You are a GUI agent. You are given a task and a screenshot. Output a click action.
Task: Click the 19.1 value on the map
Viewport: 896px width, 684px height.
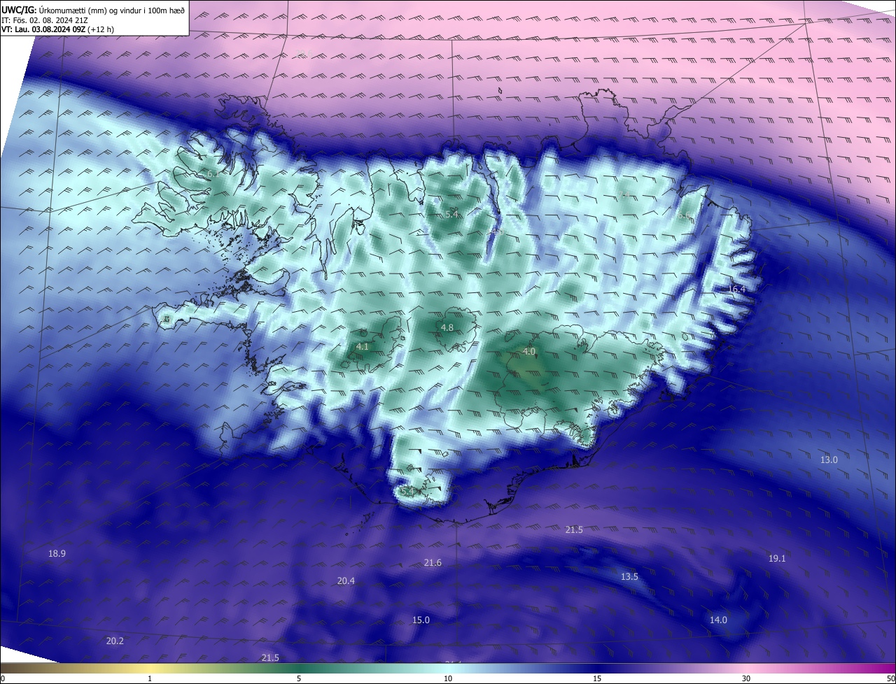click(x=777, y=559)
